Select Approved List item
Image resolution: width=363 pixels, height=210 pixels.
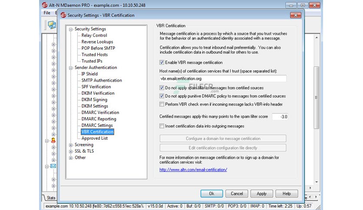(95, 138)
